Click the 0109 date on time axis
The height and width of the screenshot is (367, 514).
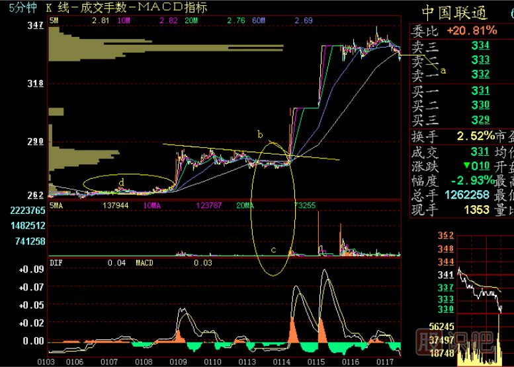pos(178,362)
